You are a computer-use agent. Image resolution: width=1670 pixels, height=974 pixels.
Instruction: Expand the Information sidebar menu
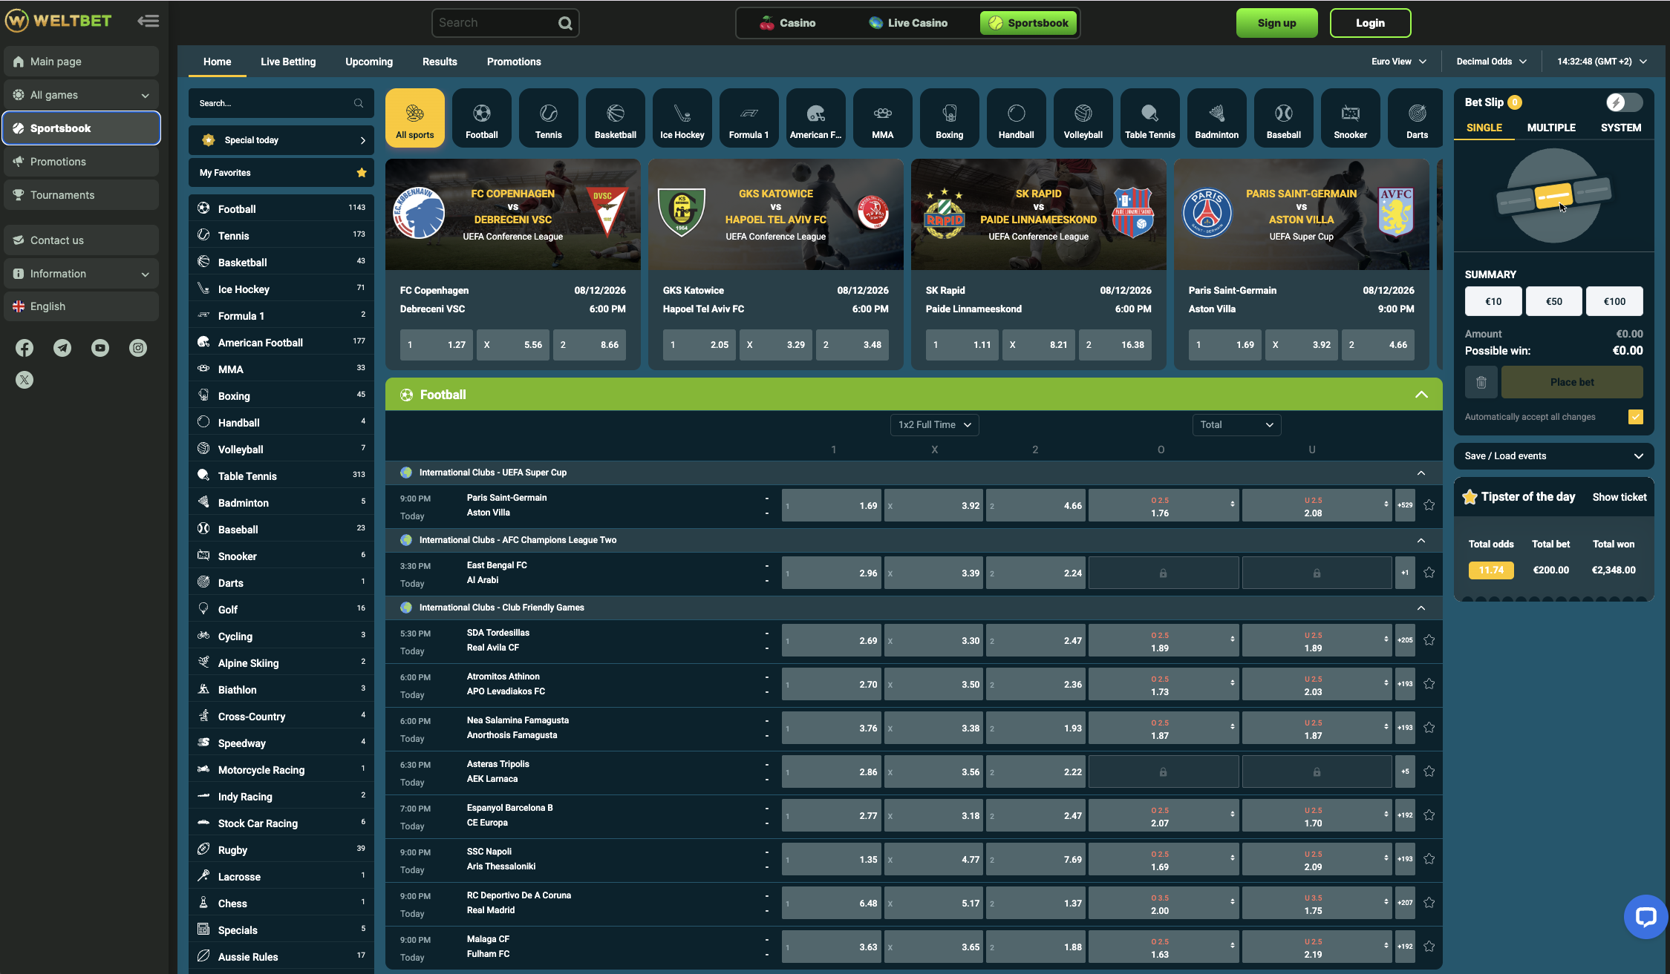(x=81, y=274)
